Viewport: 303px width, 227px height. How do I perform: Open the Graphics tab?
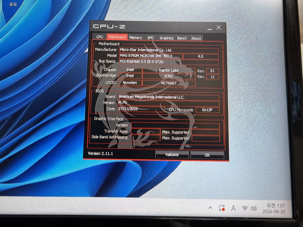pyautogui.click(x=166, y=38)
